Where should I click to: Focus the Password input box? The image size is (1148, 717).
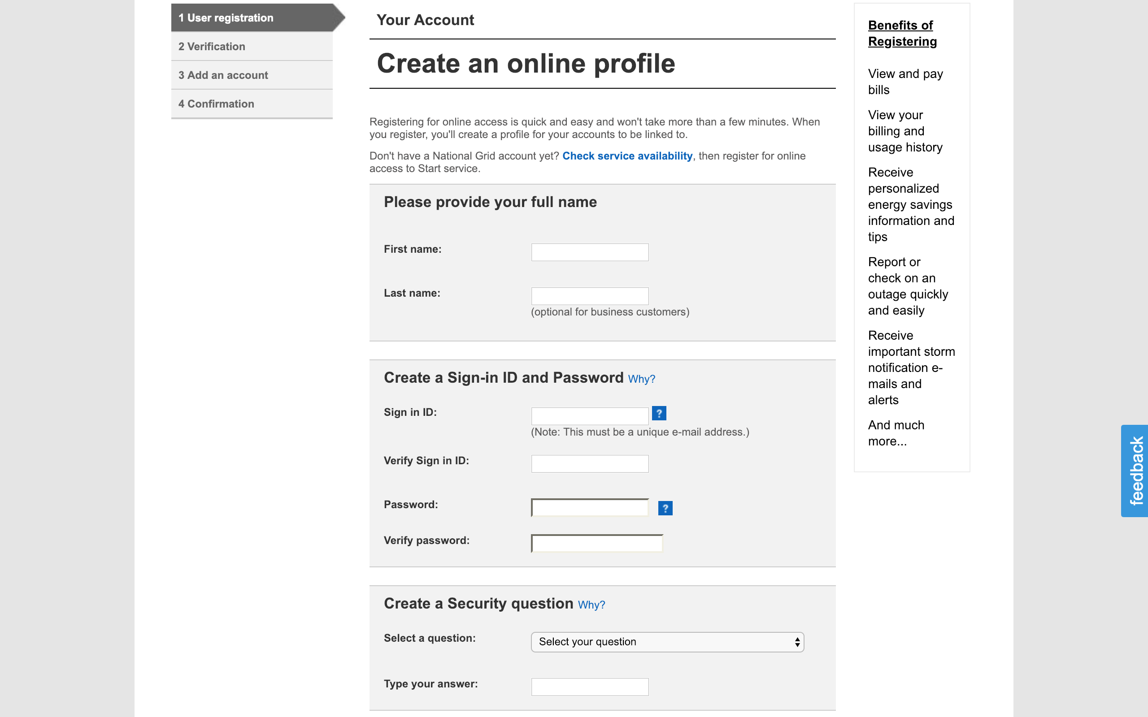click(x=590, y=508)
